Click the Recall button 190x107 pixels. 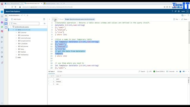pos(61,19)
